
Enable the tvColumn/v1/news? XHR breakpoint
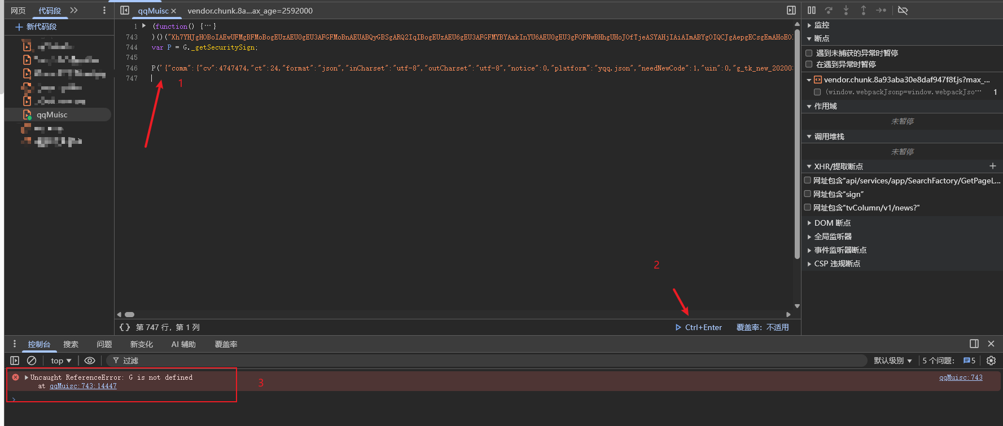(x=808, y=208)
